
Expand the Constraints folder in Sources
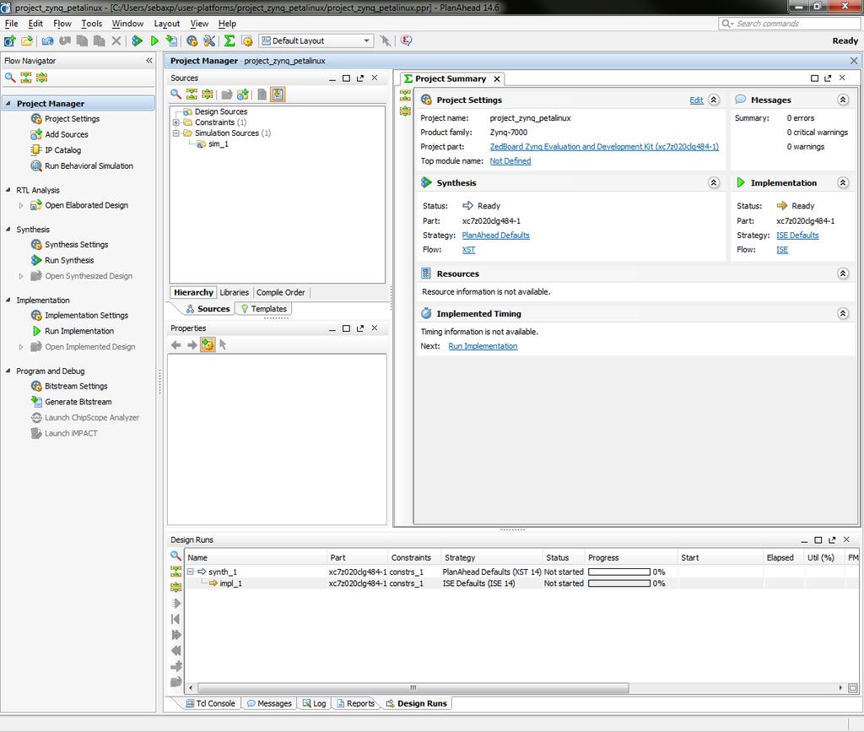click(175, 122)
